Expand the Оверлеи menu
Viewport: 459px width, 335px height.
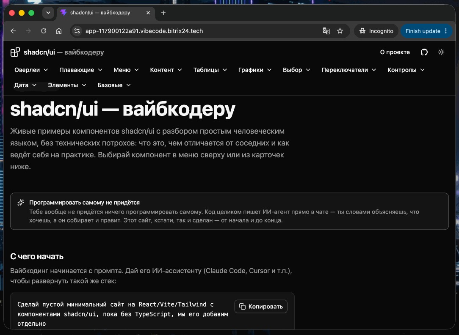31,70
